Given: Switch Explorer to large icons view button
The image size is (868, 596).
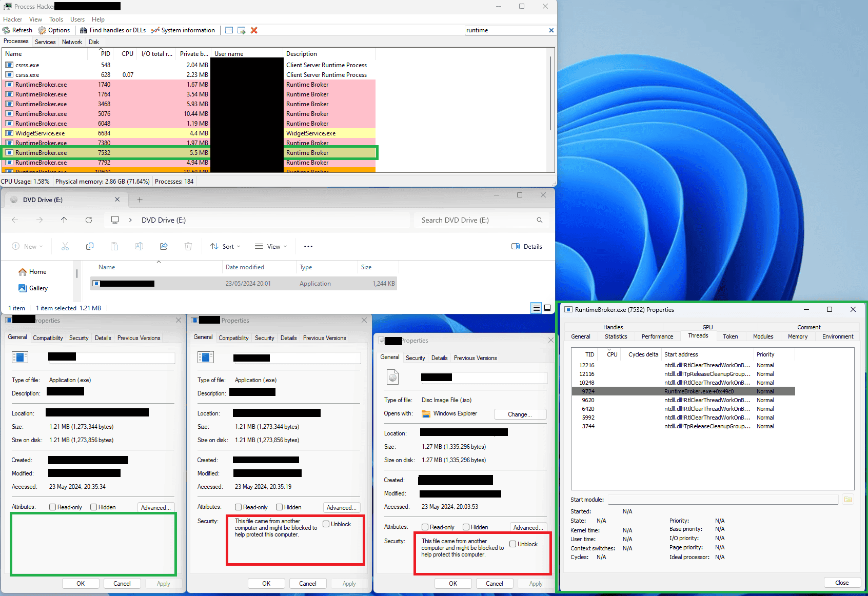Looking at the screenshot, I should point(547,308).
